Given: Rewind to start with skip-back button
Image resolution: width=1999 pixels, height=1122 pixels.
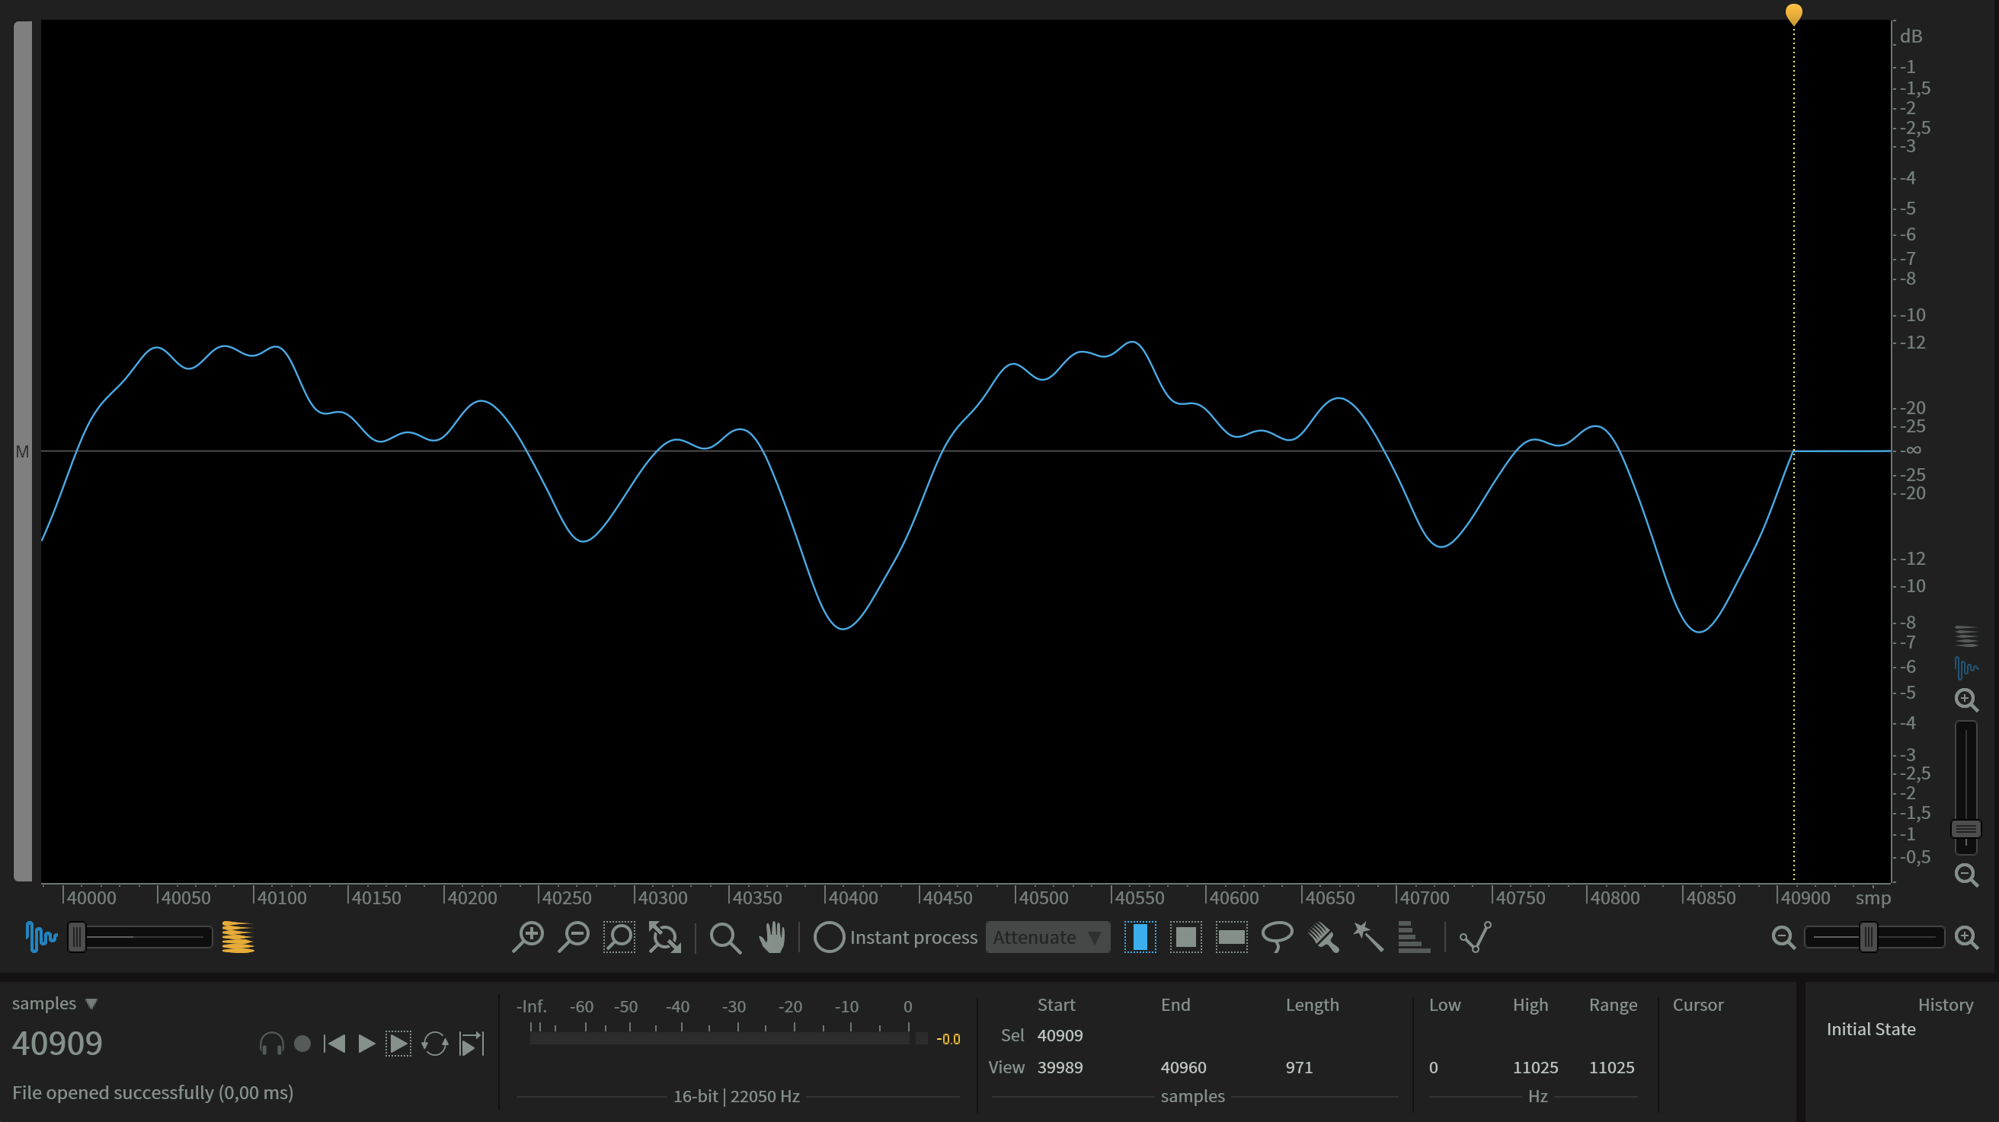Looking at the screenshot, I should click(334, 1044).
